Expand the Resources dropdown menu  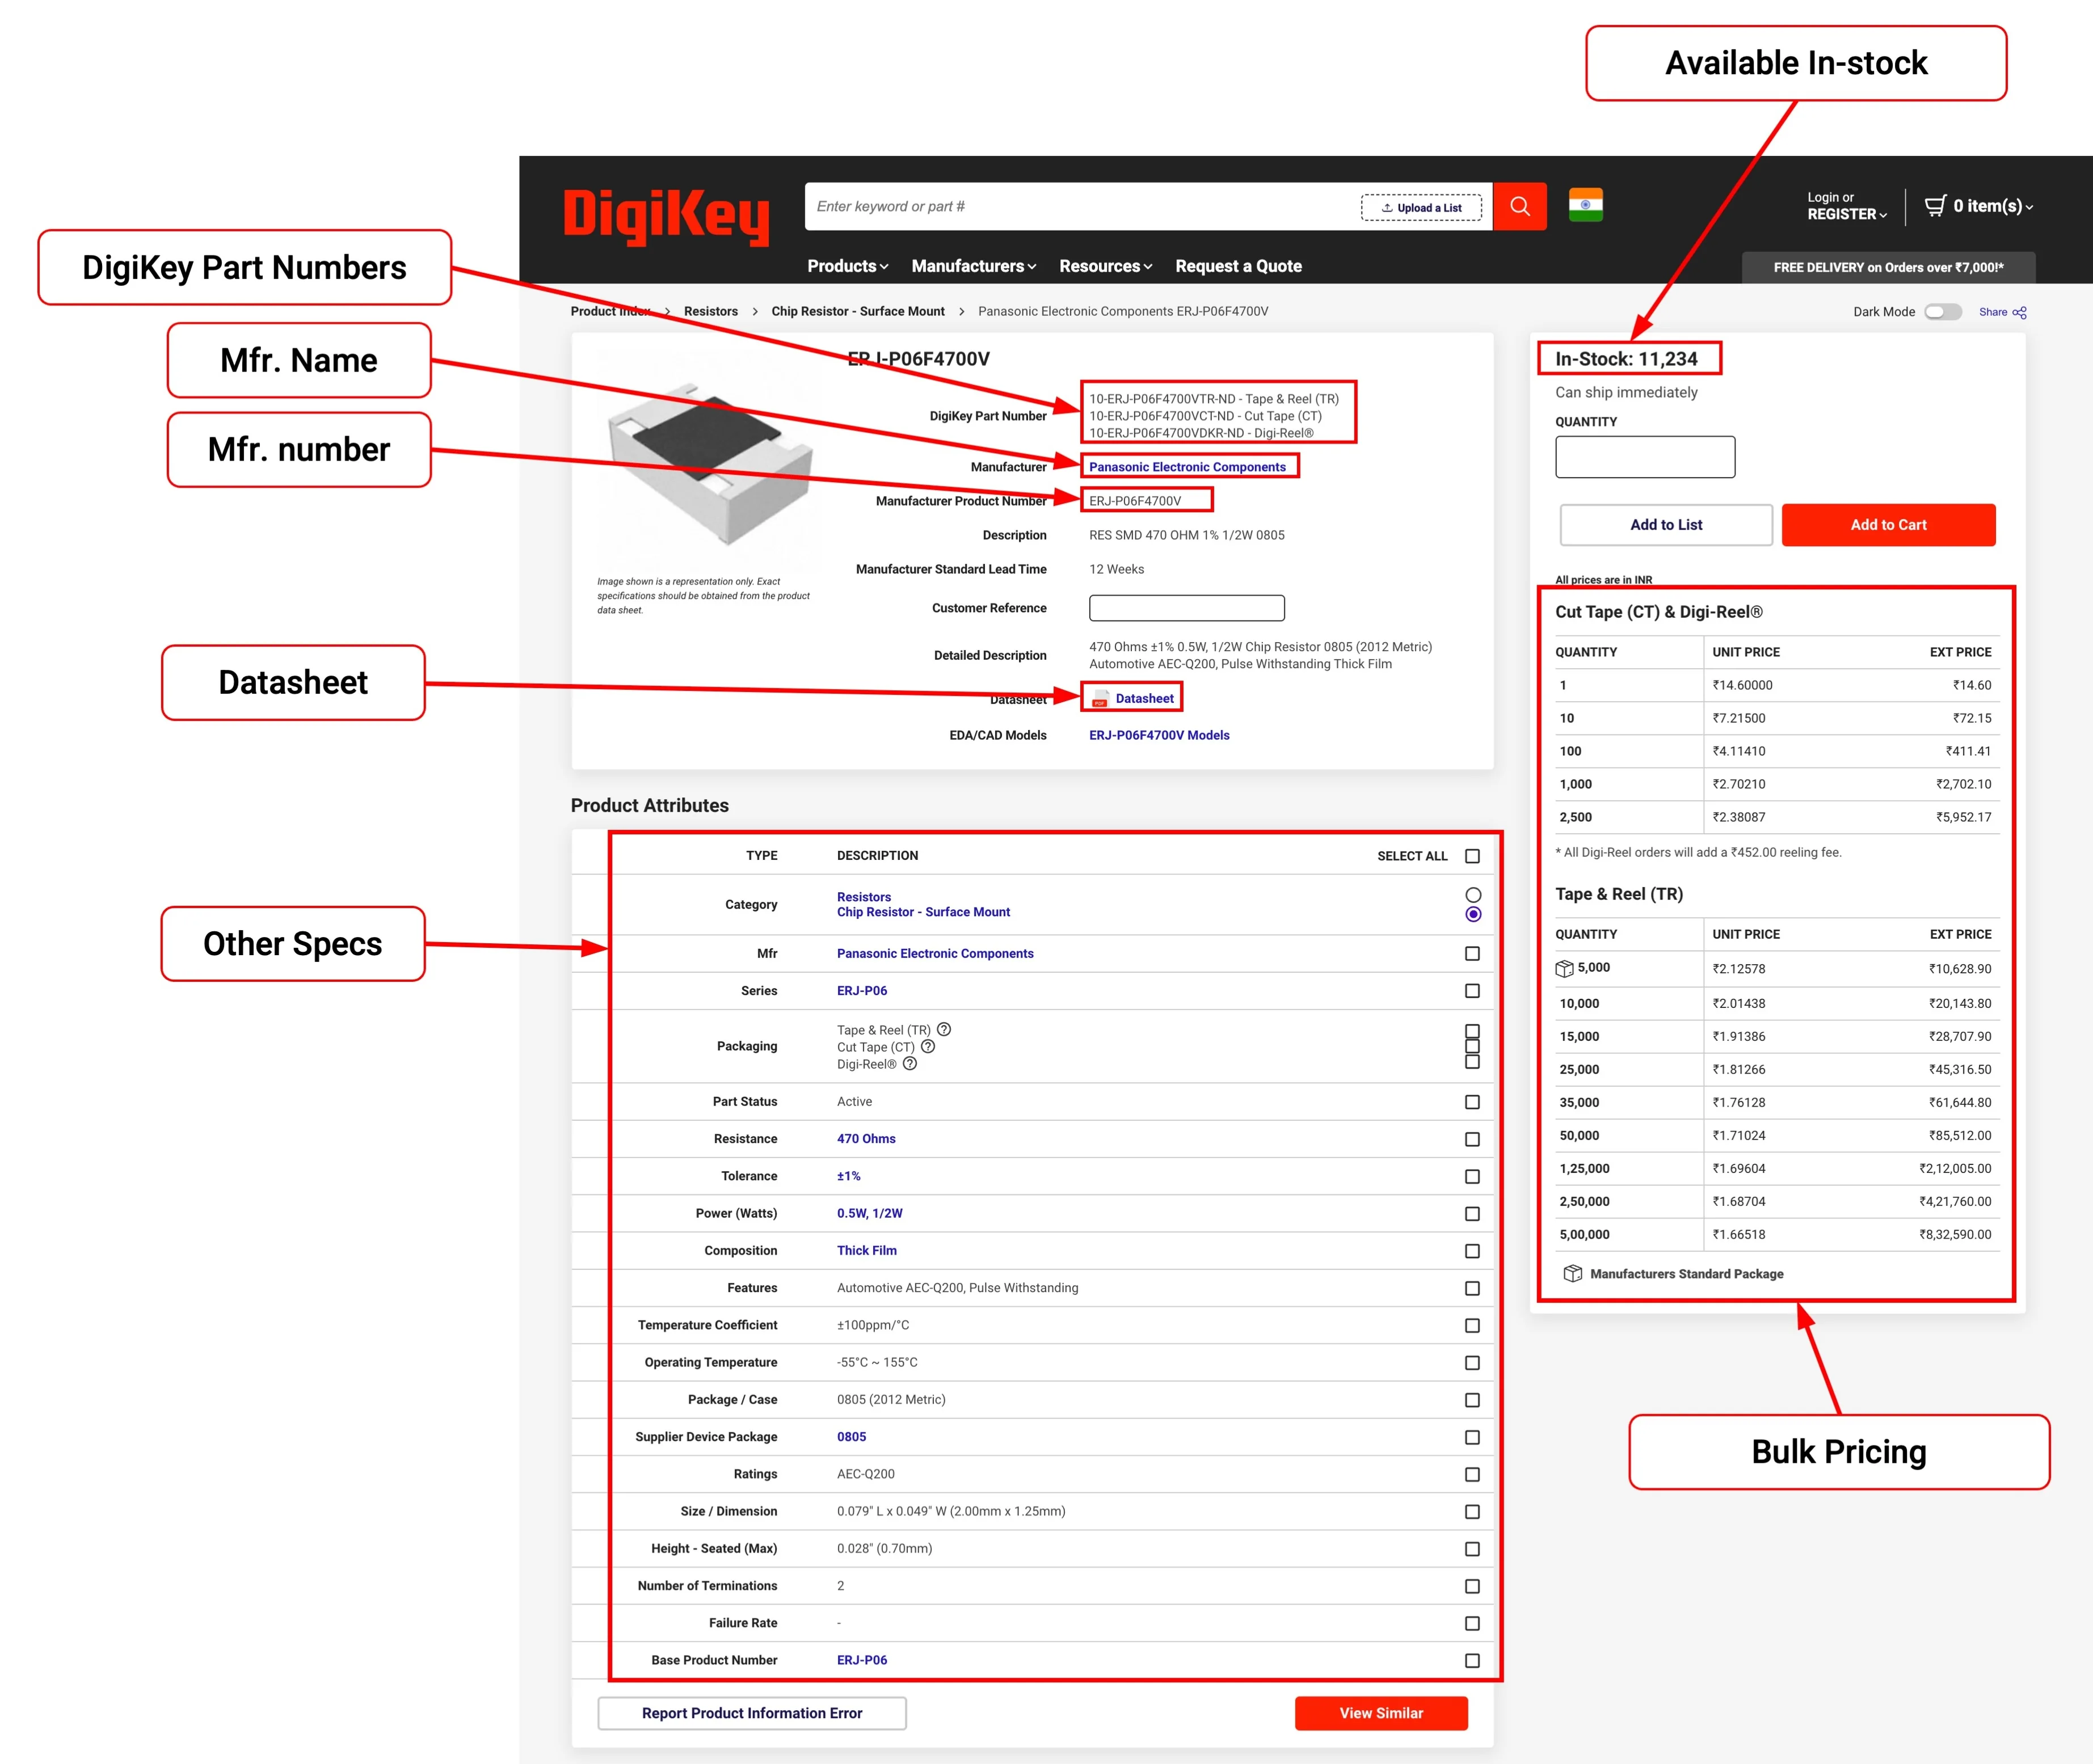1105,266
